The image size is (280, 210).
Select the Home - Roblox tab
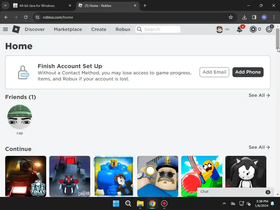pos(107,6)
